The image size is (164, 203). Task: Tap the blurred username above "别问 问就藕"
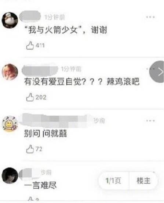[54, 120]
